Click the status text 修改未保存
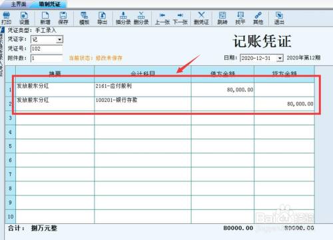 pyautogui.click(x=109, y=58)
